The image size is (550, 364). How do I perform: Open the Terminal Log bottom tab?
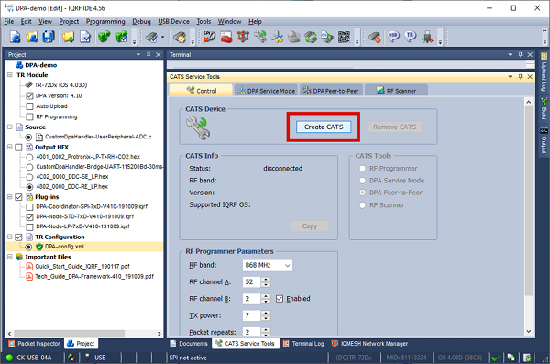tap(303, 343)
